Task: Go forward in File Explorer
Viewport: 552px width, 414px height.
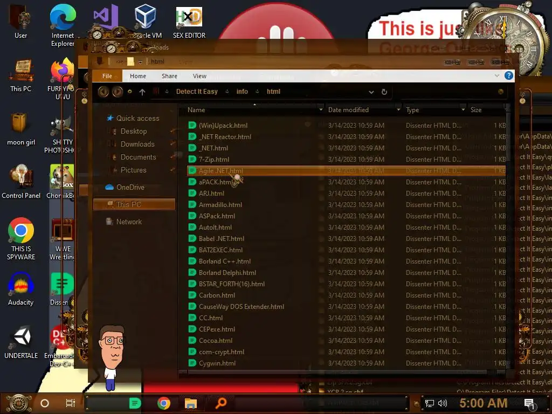Action: click(x=117, y=92)
